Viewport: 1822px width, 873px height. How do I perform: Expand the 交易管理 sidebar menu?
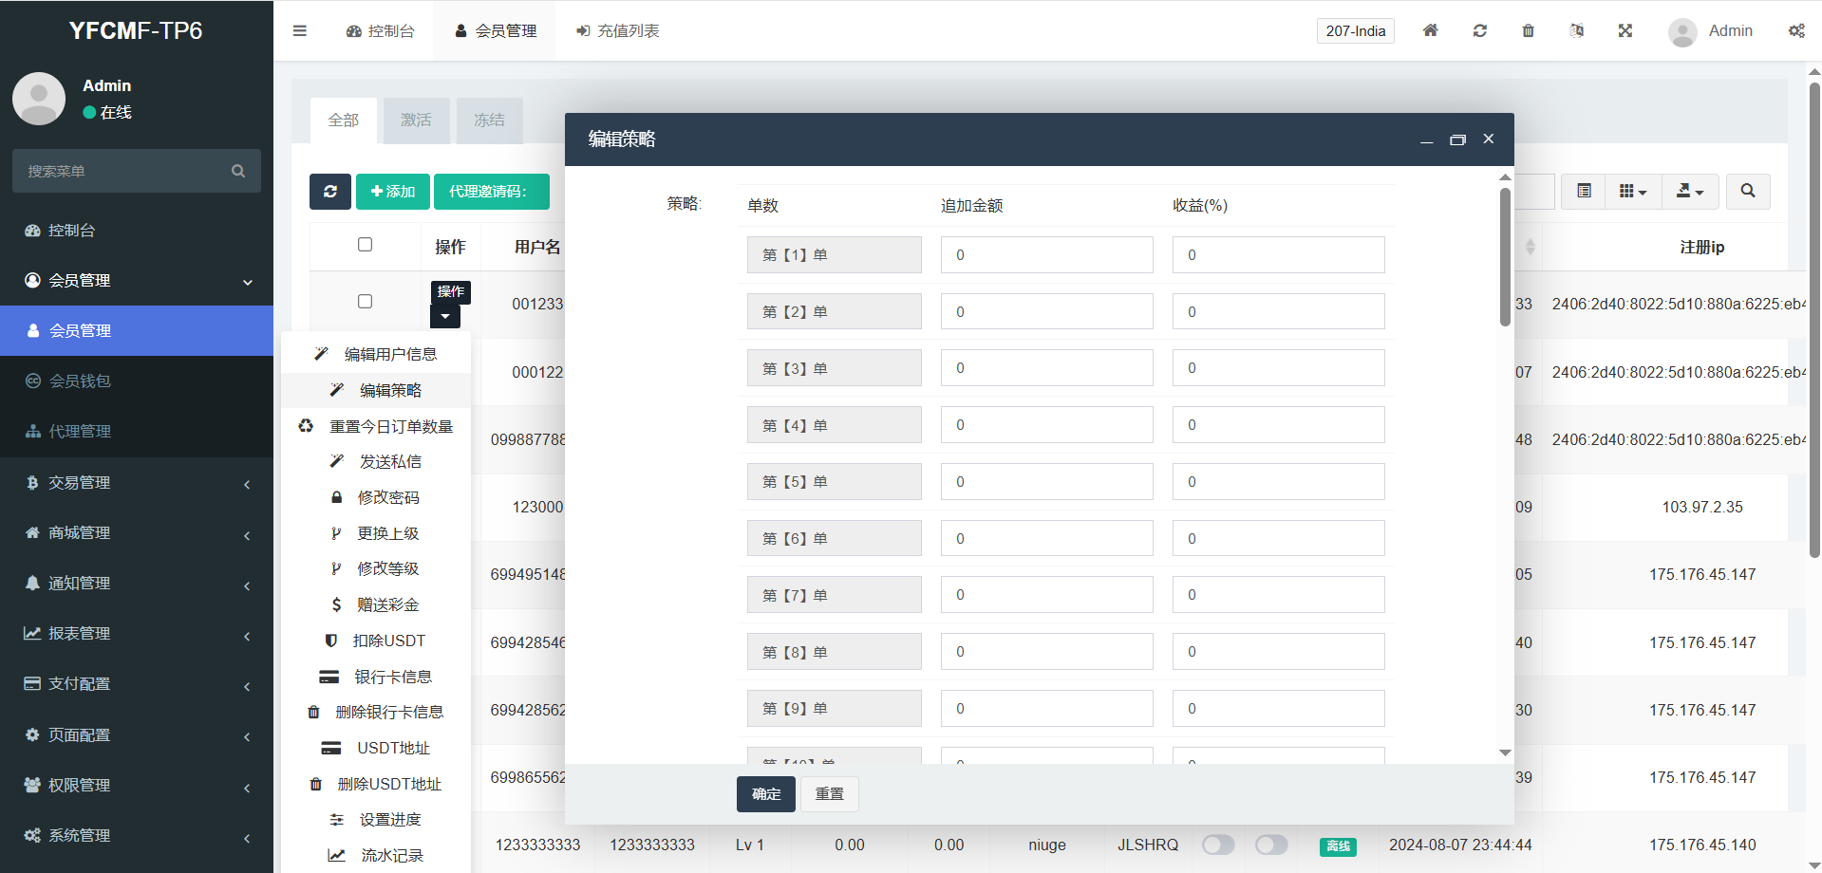tap(137, 483)
